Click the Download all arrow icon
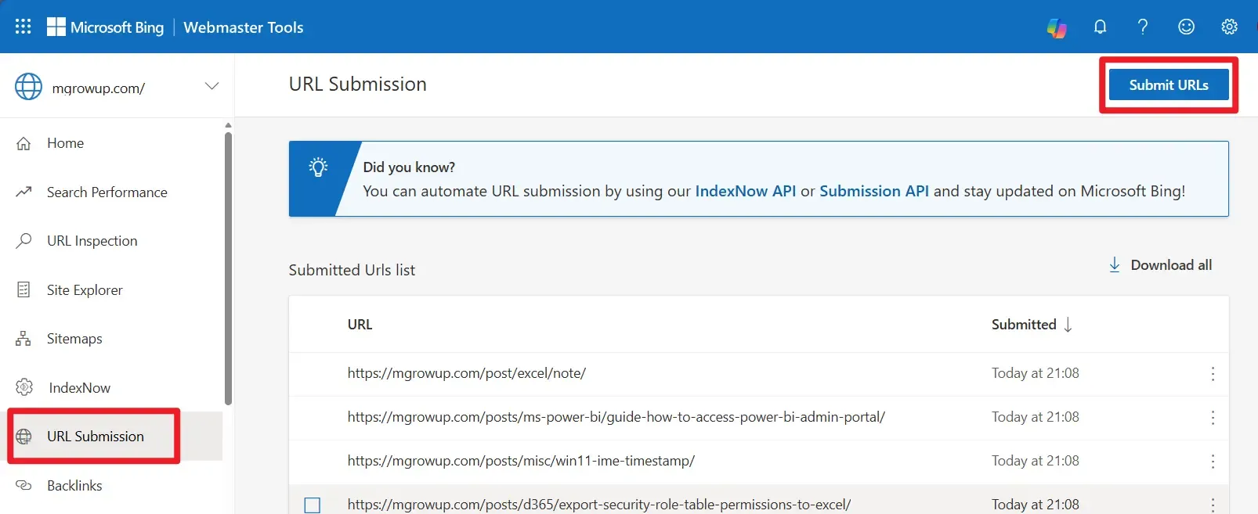Screen dimensions: 1258x514 1114,265
